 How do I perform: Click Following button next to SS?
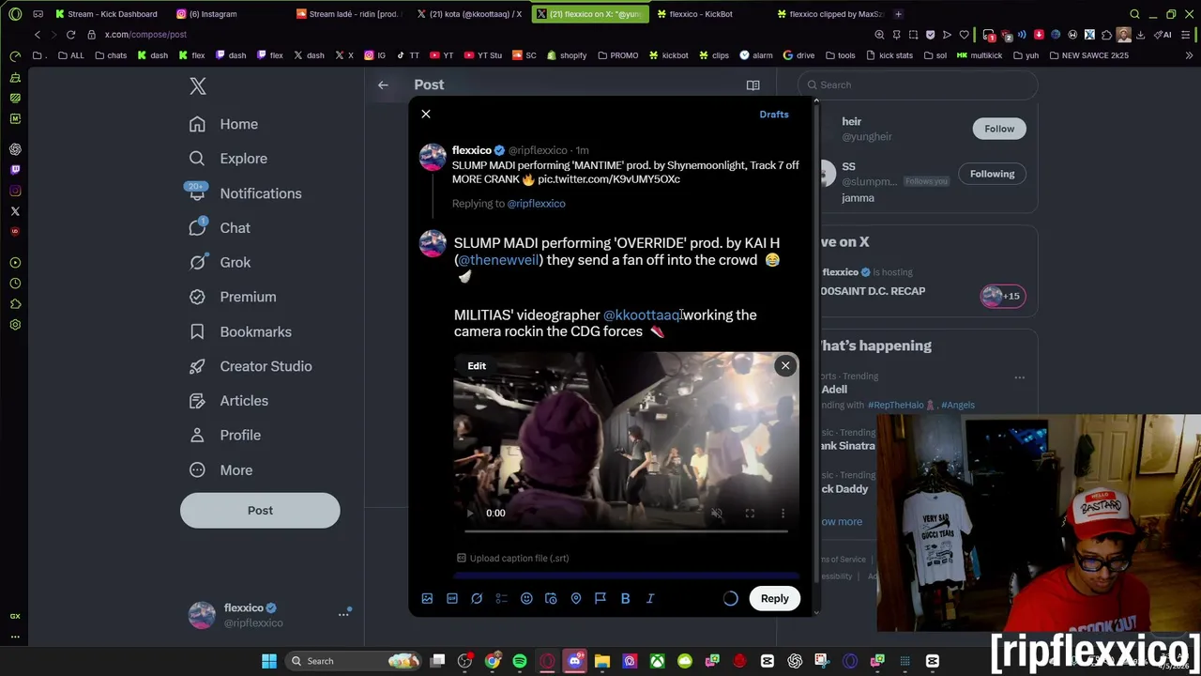click(992, 174)
